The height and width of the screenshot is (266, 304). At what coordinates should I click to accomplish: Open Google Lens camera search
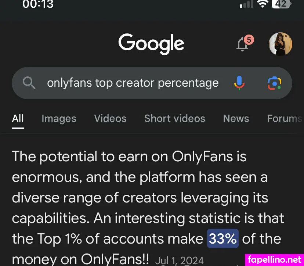click(274, 83)
